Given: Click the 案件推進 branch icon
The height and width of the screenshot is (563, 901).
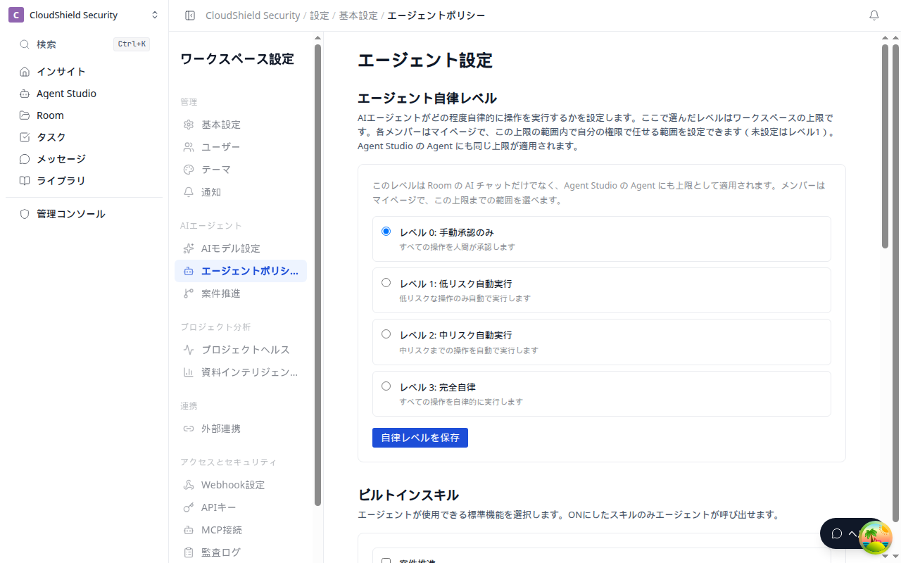Looking at the screenshot, I should [189, 293].
